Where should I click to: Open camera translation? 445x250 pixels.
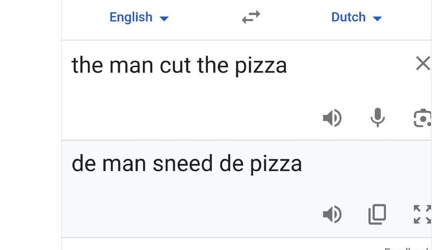pyautogui.click(x=423, y=118)
